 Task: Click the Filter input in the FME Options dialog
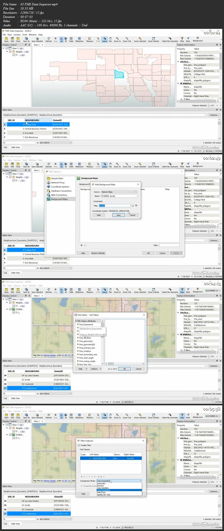169,245
